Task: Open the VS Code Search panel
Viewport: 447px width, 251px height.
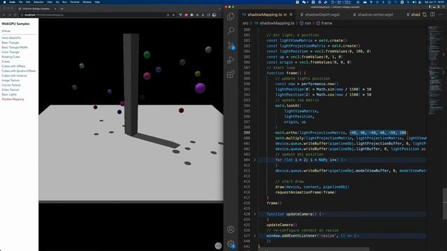Action: coord(231,31)
